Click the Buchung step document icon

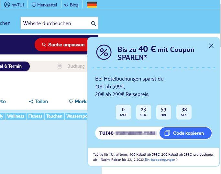60,66
